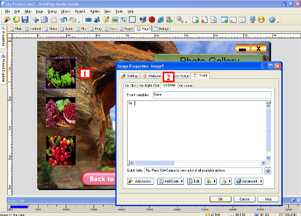Click the Cut scissors icon
Image resolution: width=301 pixels, height=216 pixels.
click(x=36, y=20)
